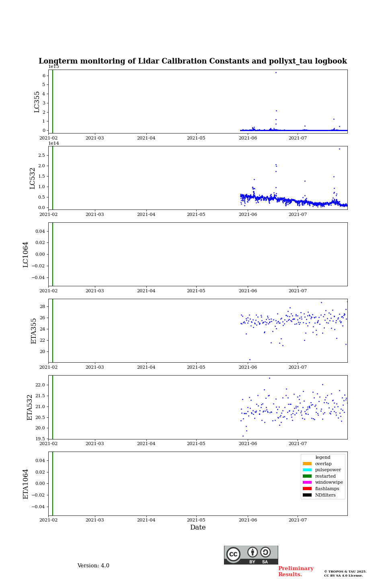Click the 2021-07 tick label under LC532 plot
Image resolution: width=386 pixels, height=579 pixels.
[x=298, y=214]
